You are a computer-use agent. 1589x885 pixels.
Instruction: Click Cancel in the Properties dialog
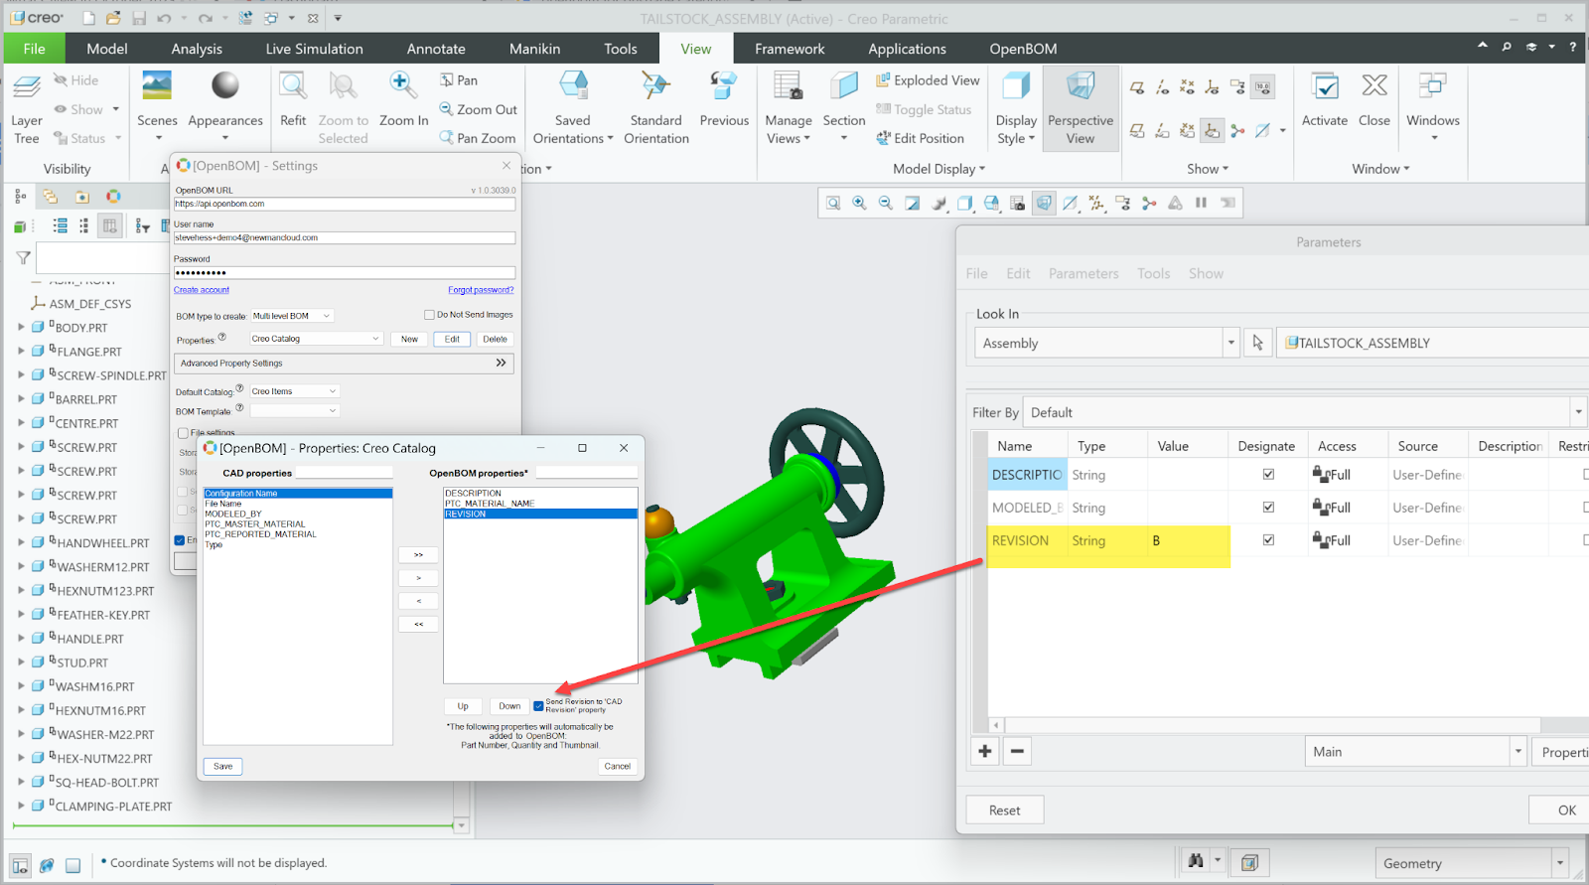tap(618, 766)
